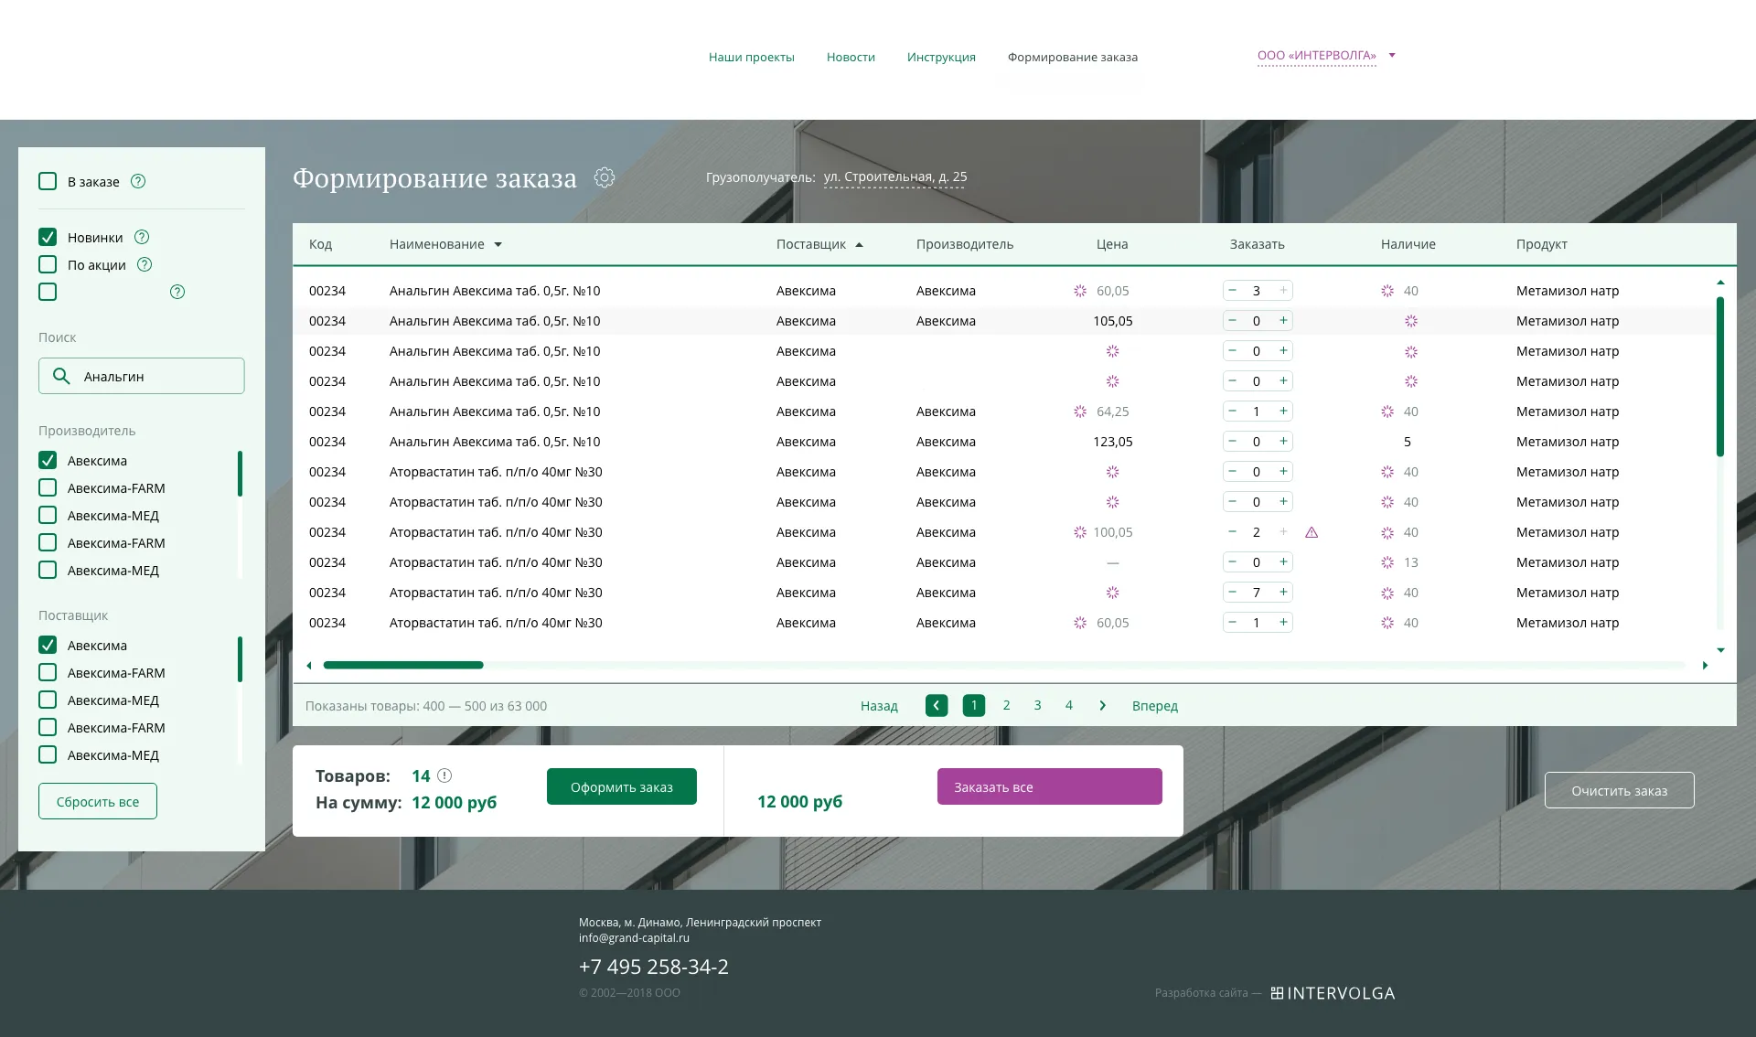Screen dimensions: 1756x1037
Task: Click Сбросить все filter button
Action: pos(98,801)
